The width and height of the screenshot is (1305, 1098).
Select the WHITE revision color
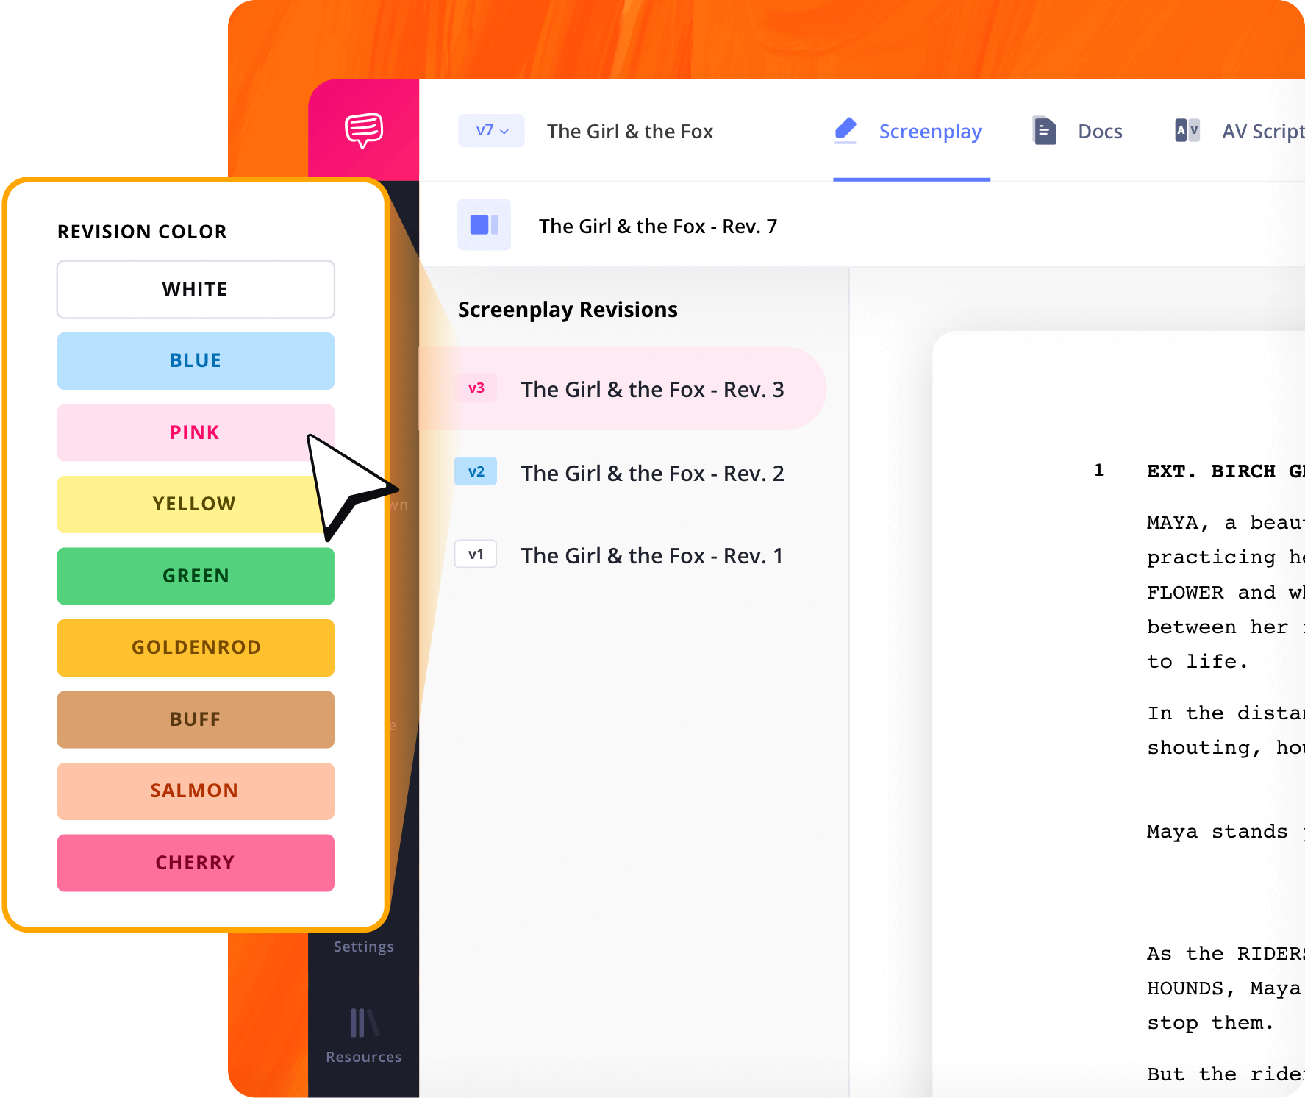[x=195, y=289]
